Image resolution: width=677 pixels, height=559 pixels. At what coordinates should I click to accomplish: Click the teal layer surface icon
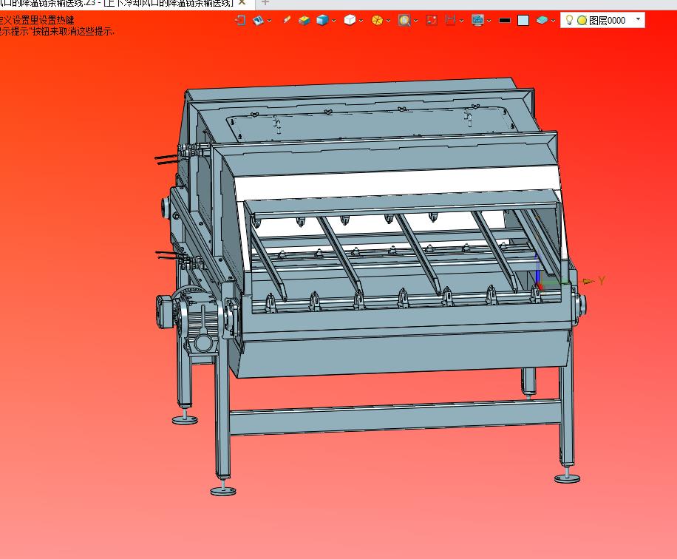click(542, 20)
